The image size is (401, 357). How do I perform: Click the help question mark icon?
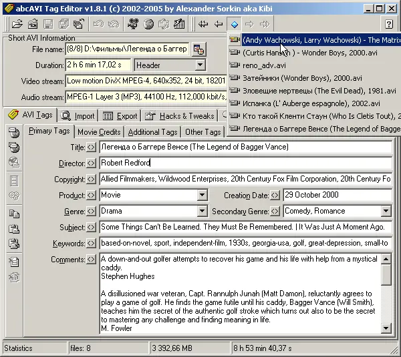click(389, 25)
